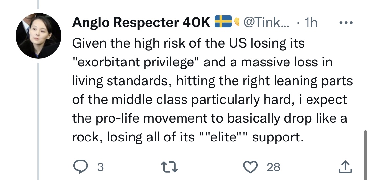Click the Swedish flag emoji in the name
The image size is (370, 180).
click(223, 22)
